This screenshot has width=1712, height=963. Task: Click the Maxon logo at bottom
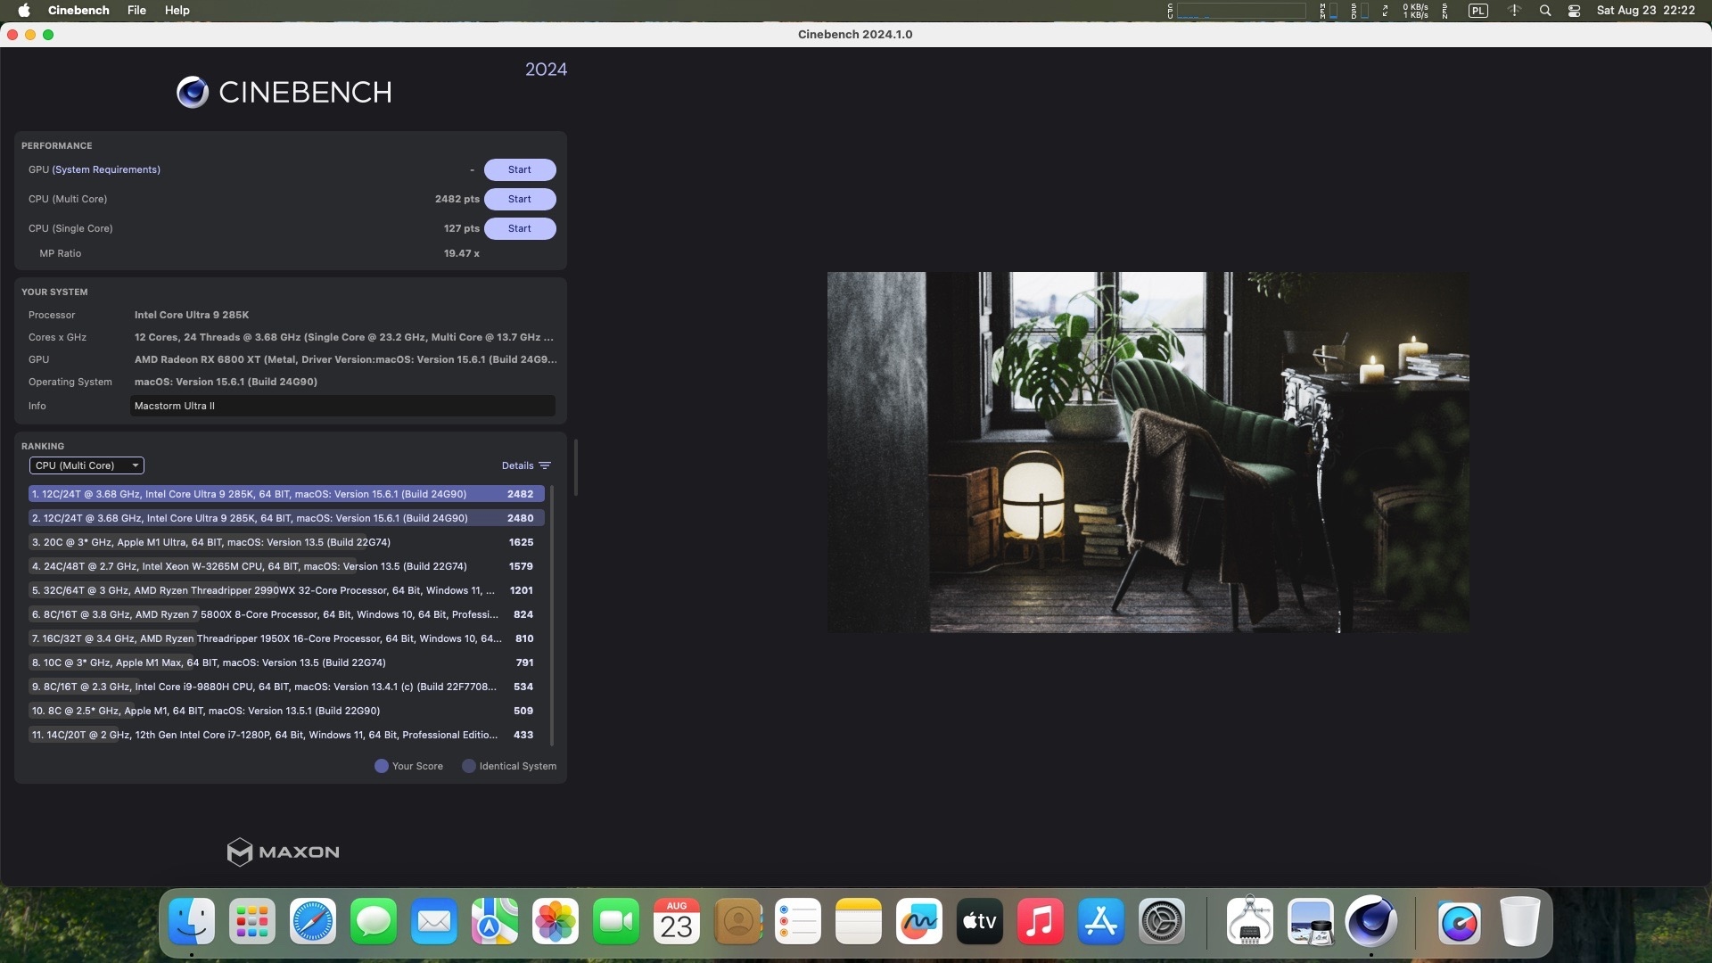pos(283,852)
